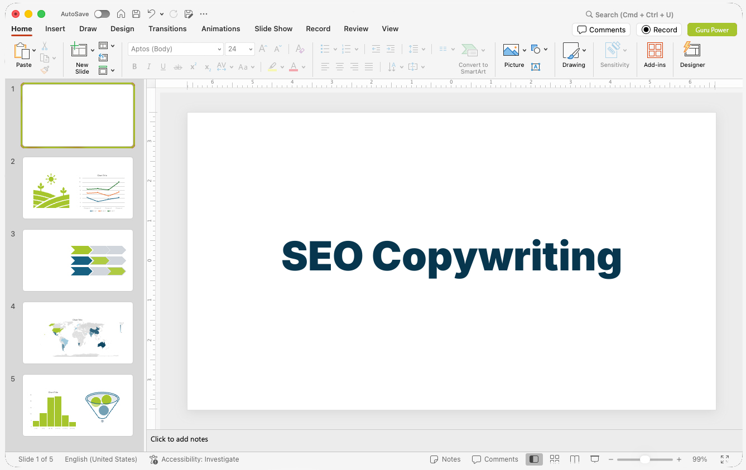746x470 pixels.
Task: Click the Text Box icon
Action: (536, 67)
